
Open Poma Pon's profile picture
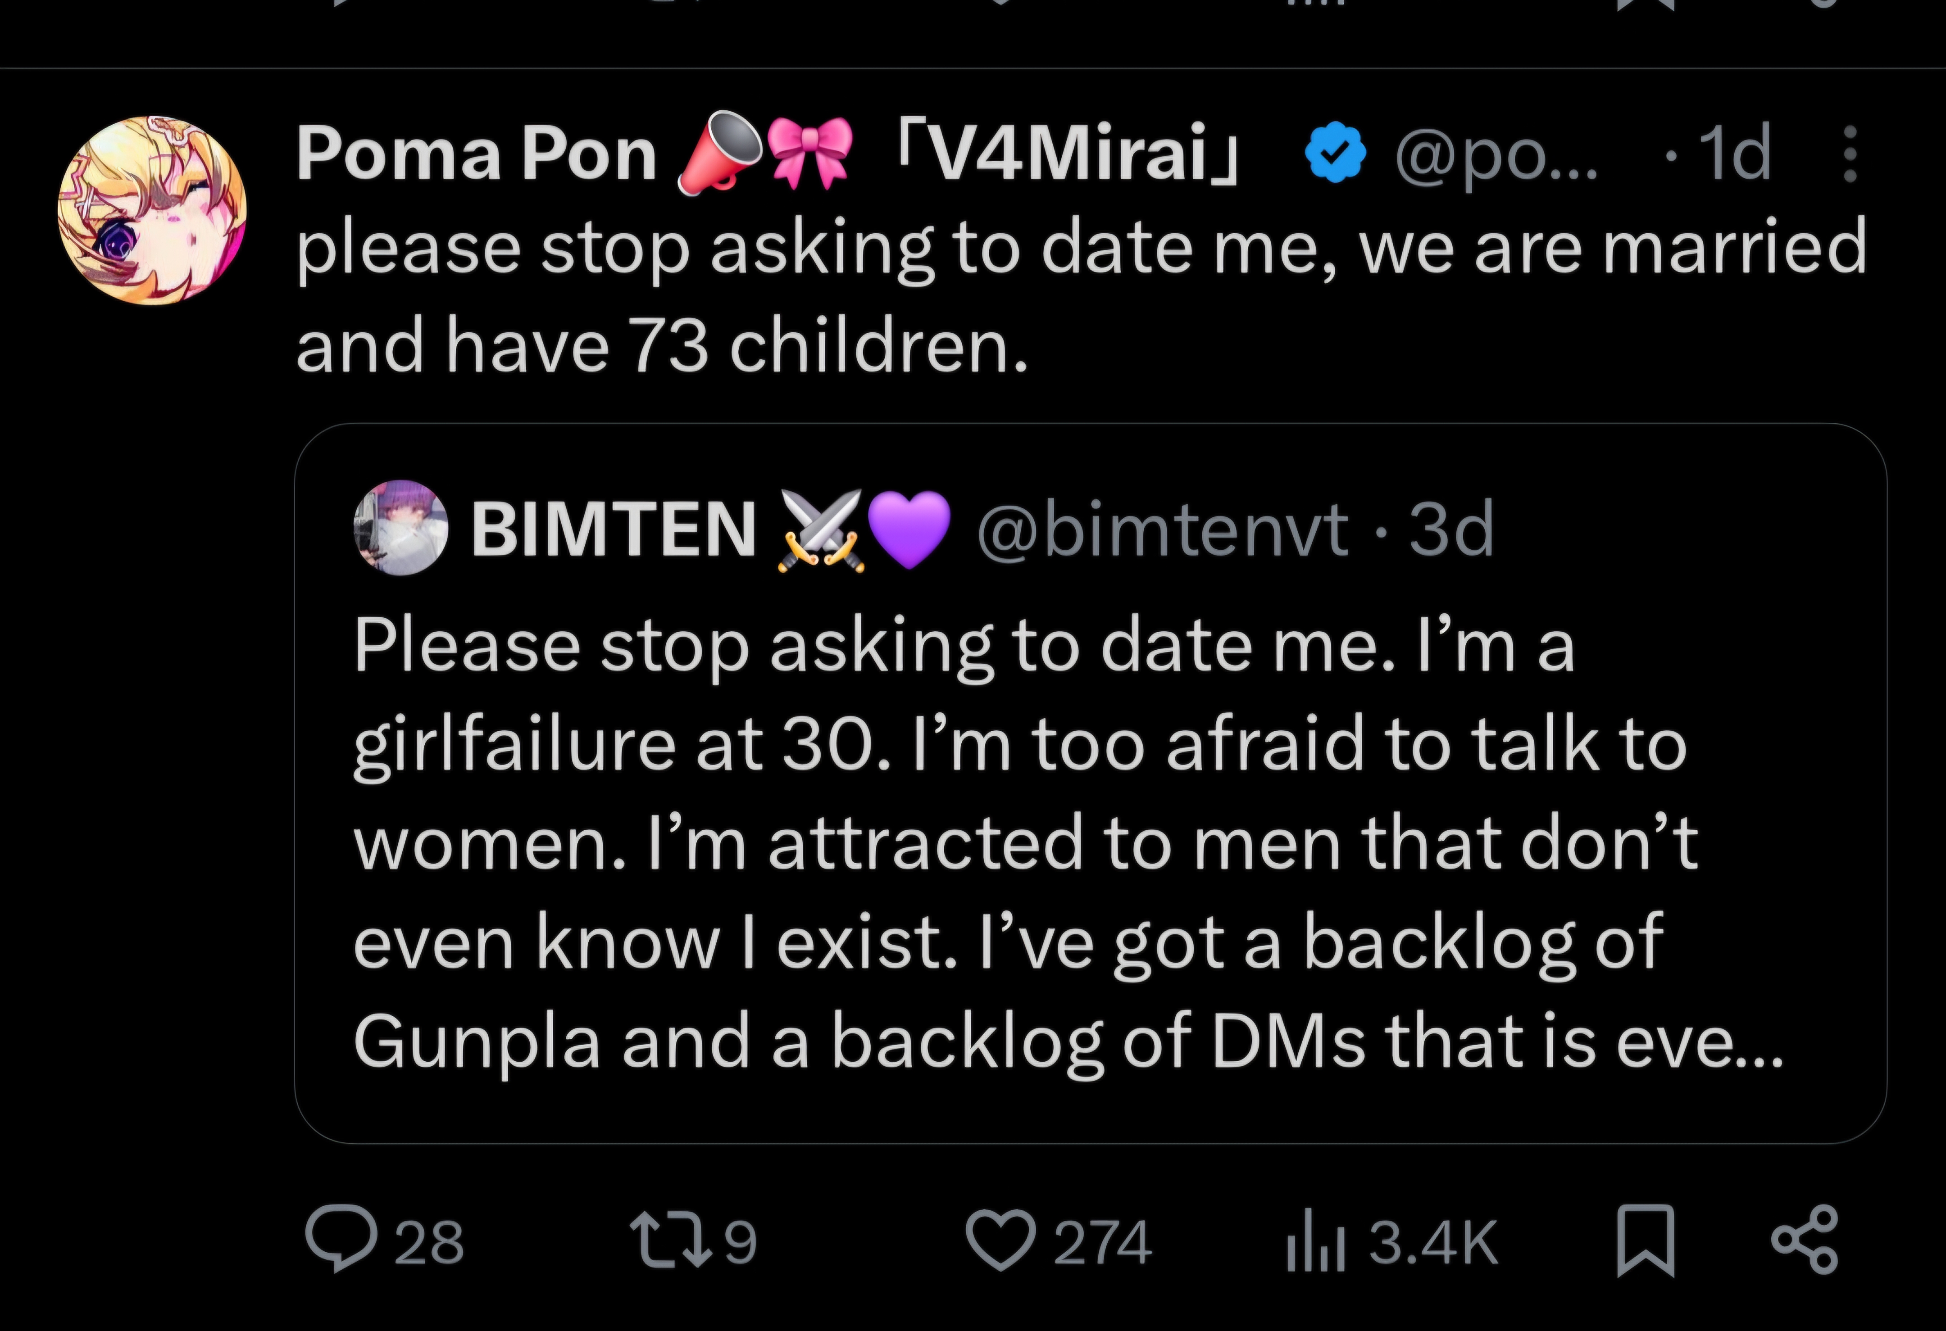click(151, 210)
